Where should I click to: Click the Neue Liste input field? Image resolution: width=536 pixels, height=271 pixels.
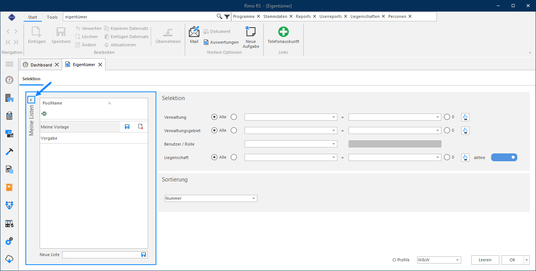tap(101, 255)
